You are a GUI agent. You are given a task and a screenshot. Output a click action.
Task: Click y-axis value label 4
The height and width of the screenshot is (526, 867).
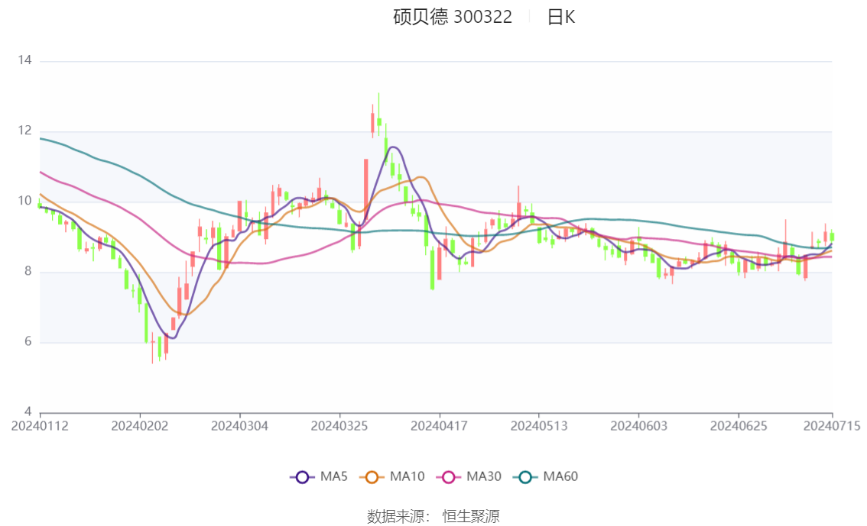pyautogui.click(x=28, y=411)
